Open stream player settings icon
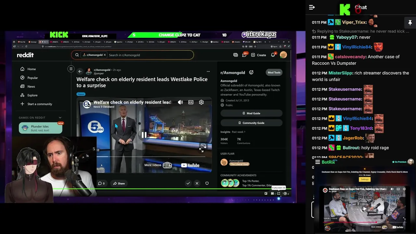Screen dimensions: 416x234 (285, 193)
